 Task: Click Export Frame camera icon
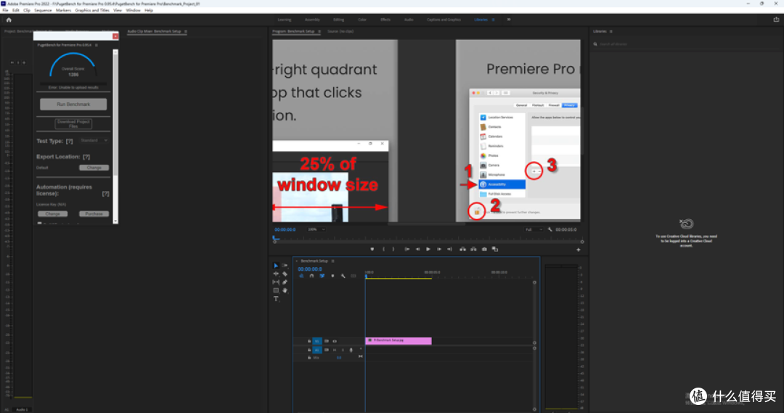(x=484, y=249)
